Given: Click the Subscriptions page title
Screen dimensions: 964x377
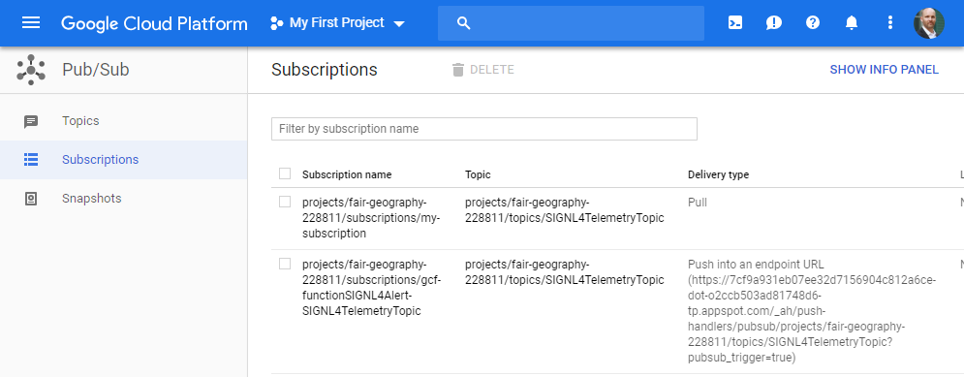Looking at the screenshot, I should coord(324,70).
